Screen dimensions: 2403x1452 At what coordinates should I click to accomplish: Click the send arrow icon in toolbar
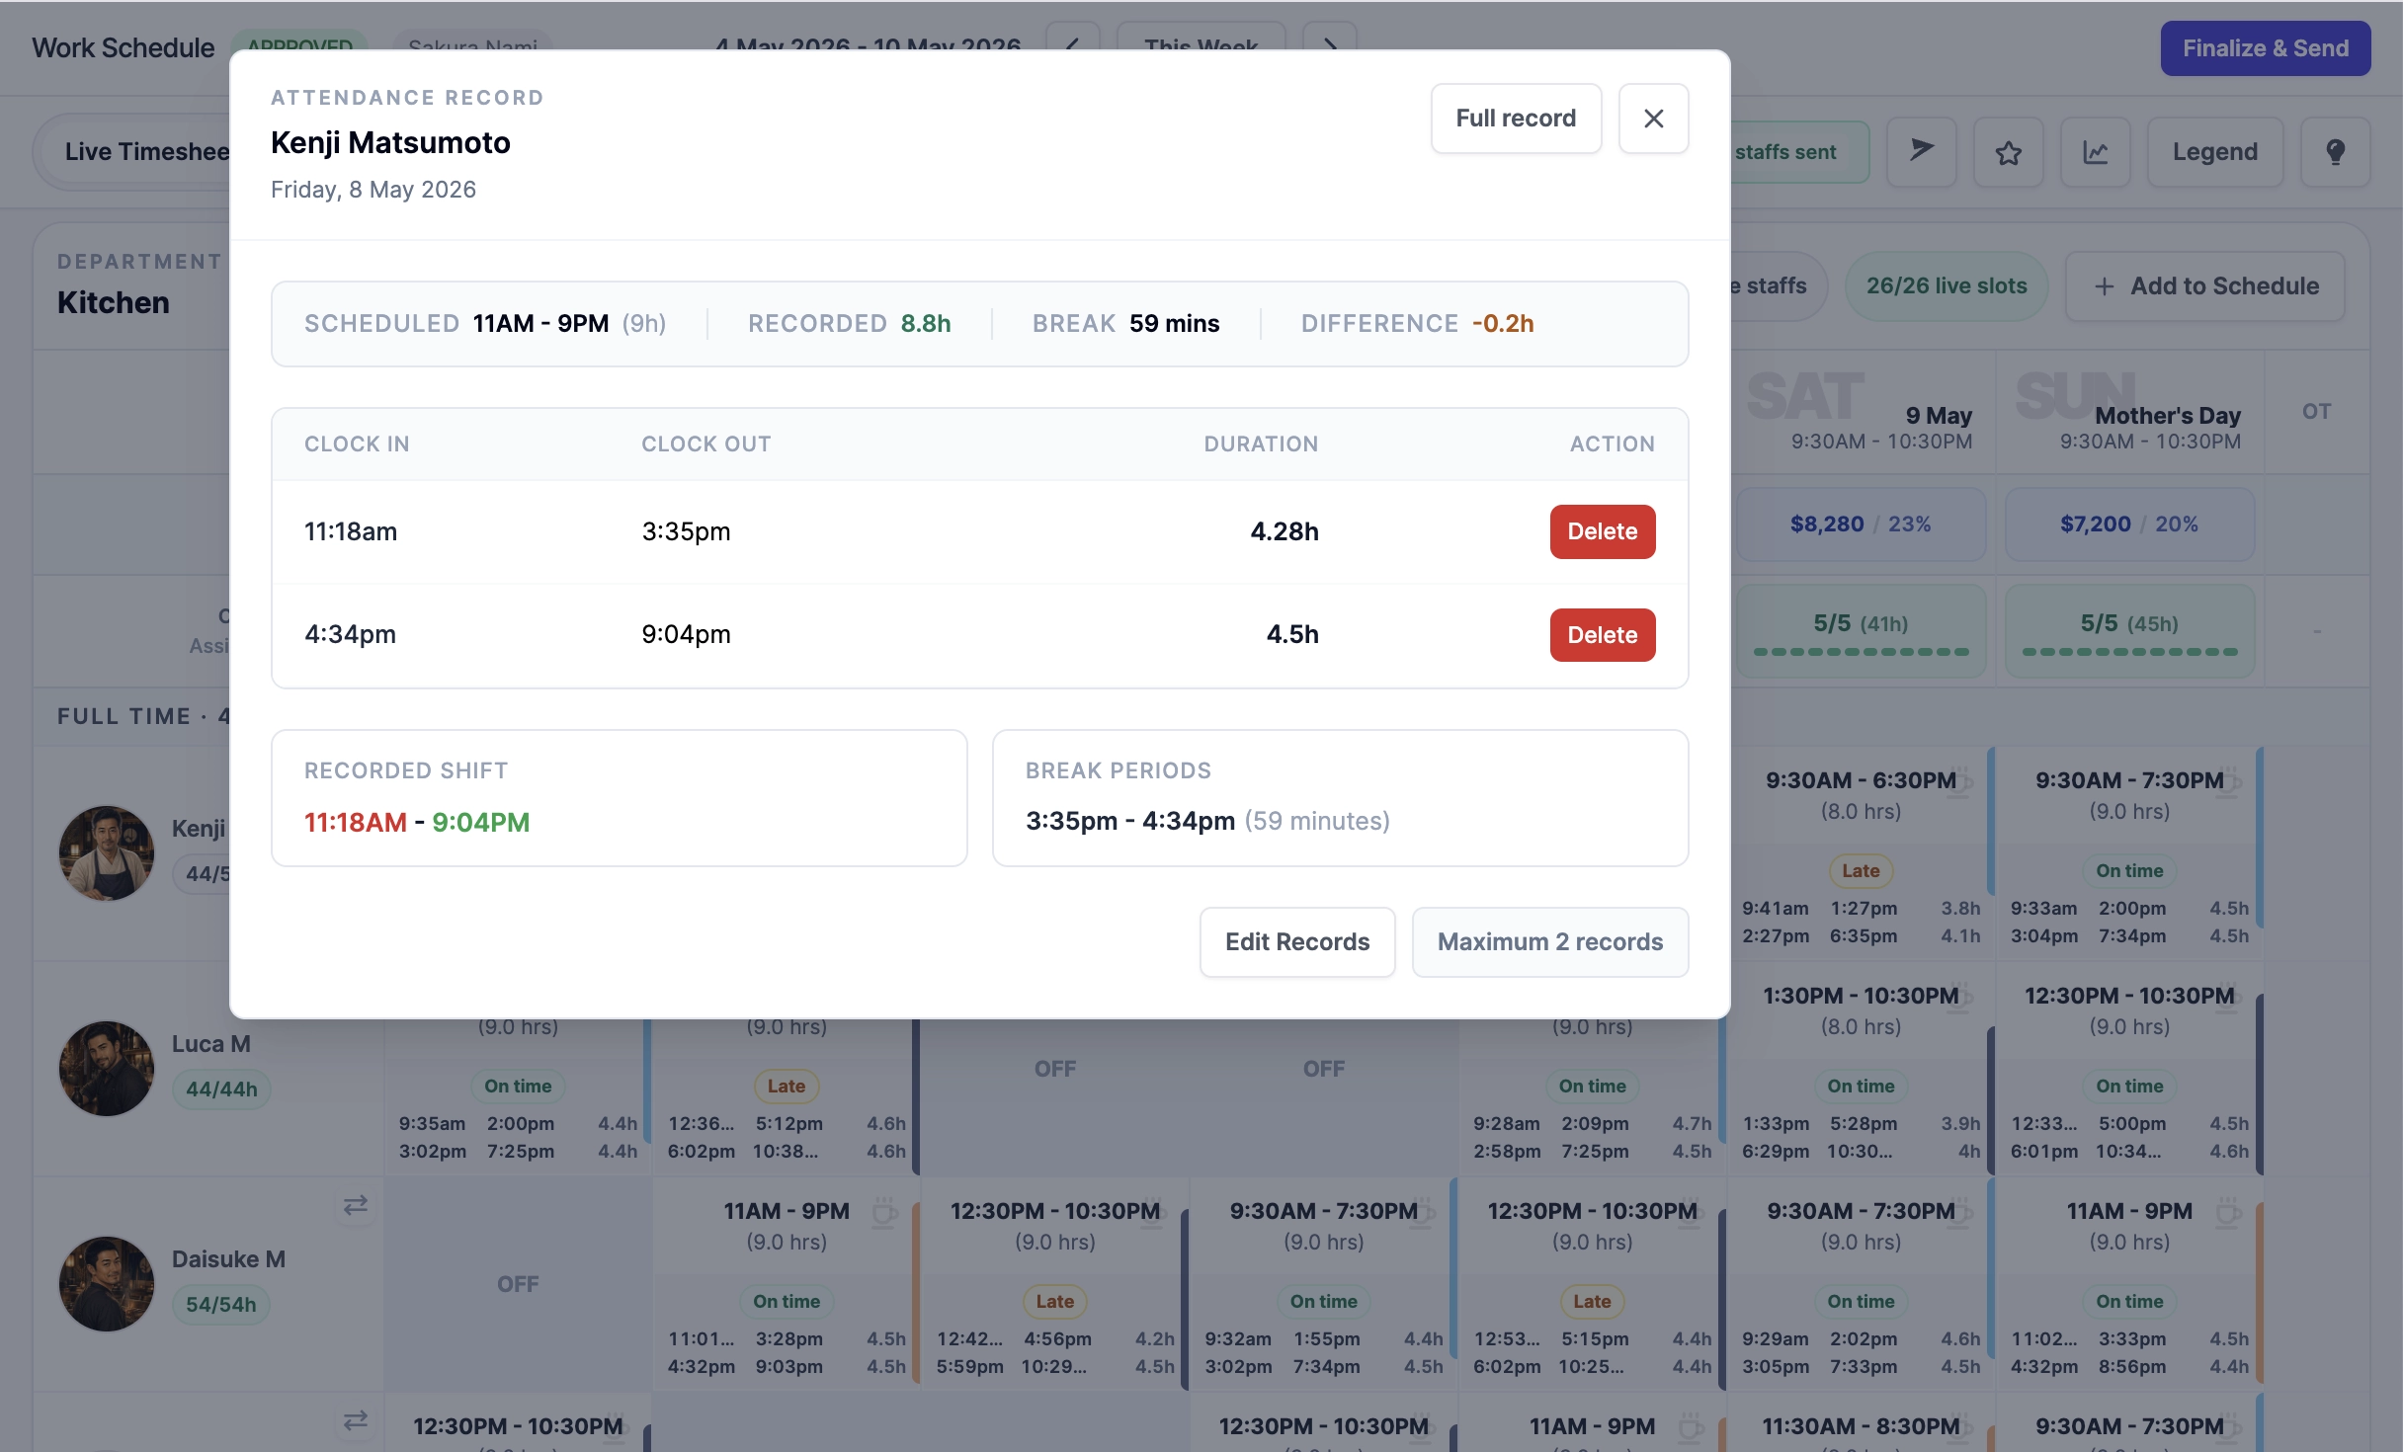pos(1921,151)
